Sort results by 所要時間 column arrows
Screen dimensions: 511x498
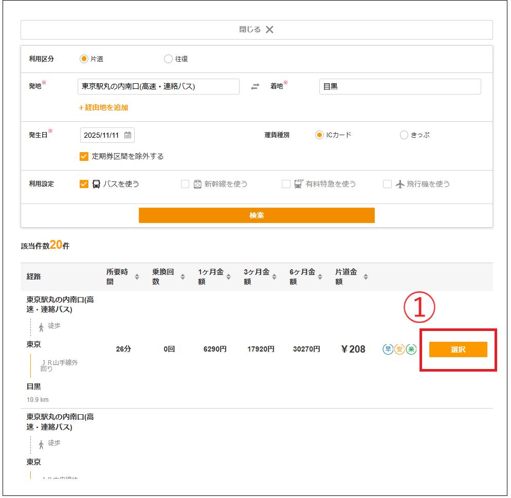(x=137, y=277)
